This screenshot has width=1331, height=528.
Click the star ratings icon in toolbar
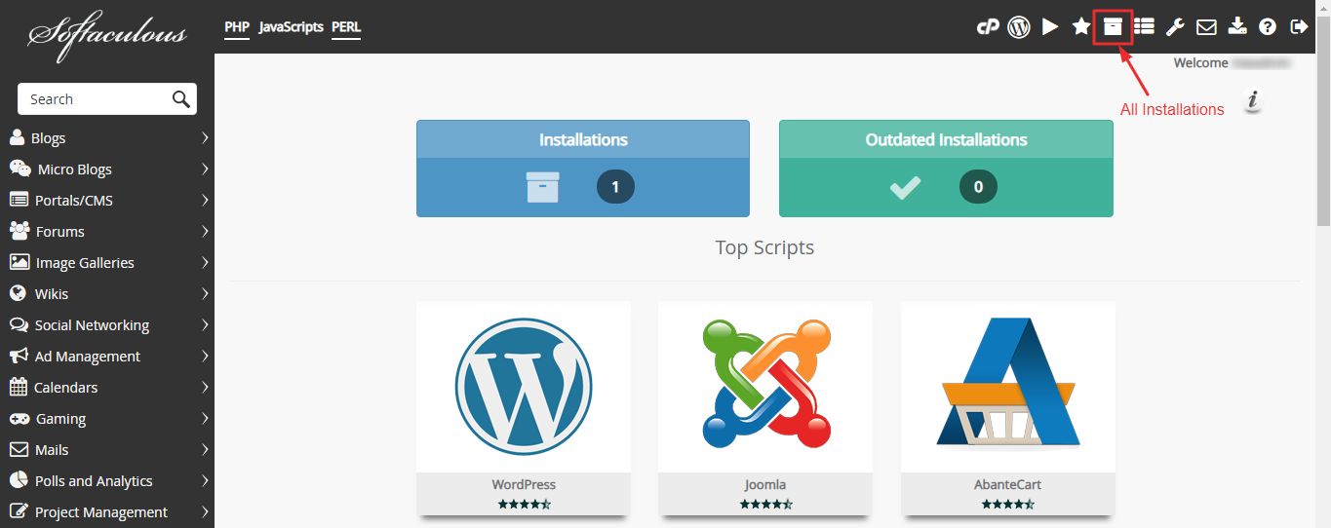tap(1081, 27)
